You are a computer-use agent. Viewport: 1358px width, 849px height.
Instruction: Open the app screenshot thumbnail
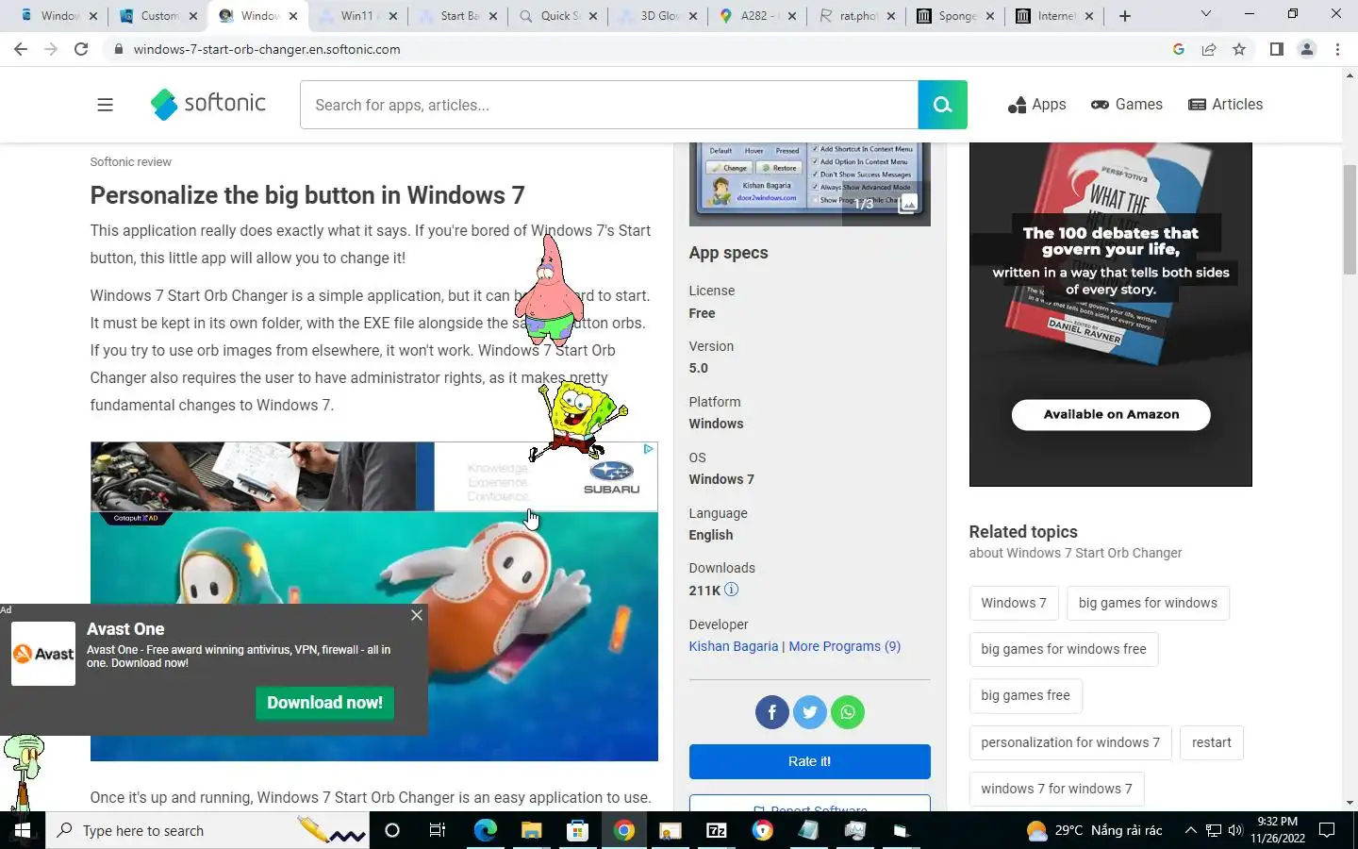(809, 184)
